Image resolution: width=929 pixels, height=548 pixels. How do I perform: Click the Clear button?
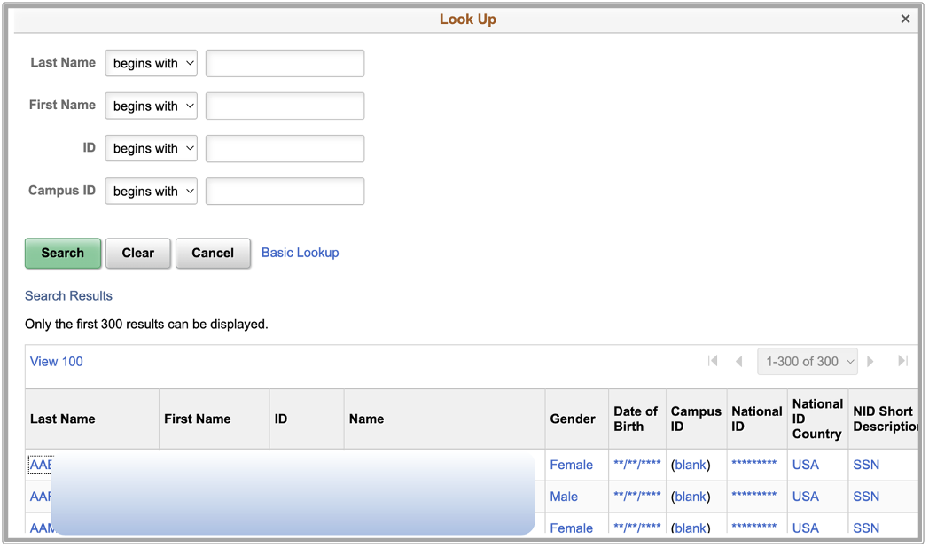[138, 254]
